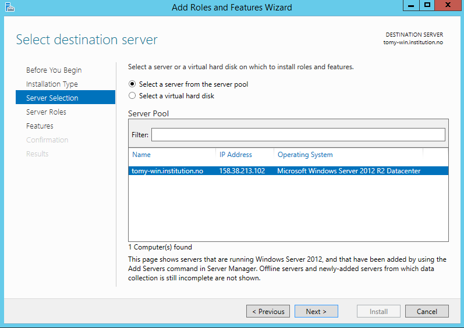Minimize the wizard window
Viewport: 464px width, 328px height.
pyautogui.click(x=411, y=5)
